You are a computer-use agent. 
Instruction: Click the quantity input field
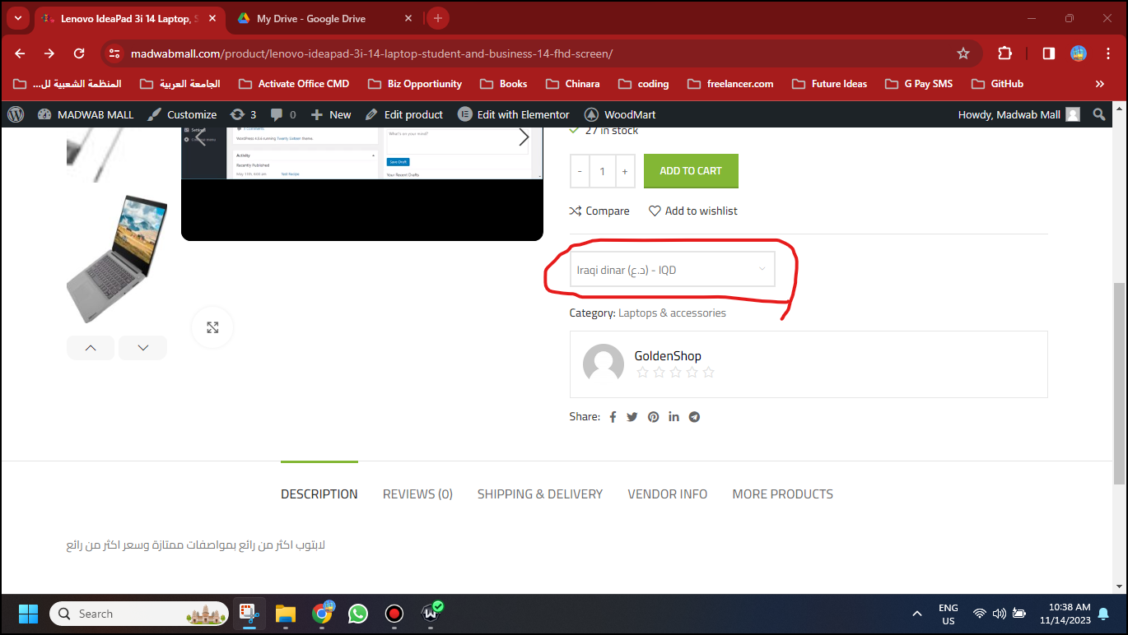pos(603,171)
